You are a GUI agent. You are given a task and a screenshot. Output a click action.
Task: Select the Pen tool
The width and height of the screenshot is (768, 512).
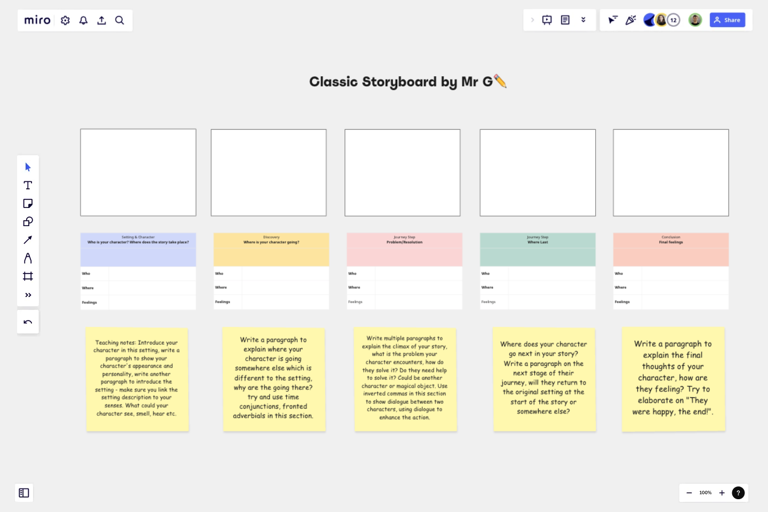click(x=28, y=258)
